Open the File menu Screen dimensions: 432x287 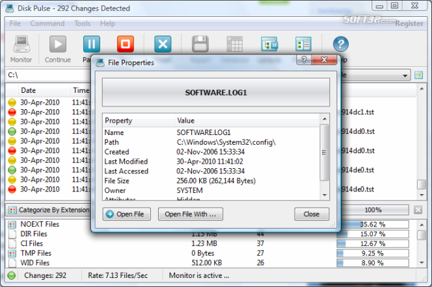point(15,23)
